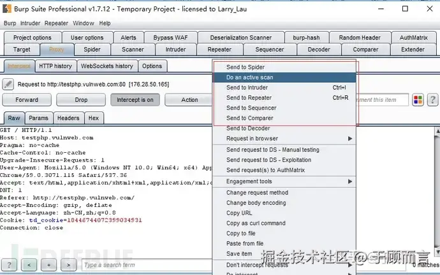Select 'Send to Spider' menu entry
The width and height of the screenshot is (440, 275).
[284, 67]
